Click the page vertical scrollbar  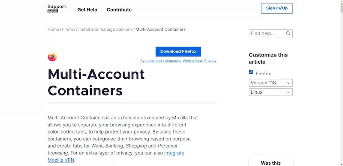pyautogui.click(x=341, y=83)
